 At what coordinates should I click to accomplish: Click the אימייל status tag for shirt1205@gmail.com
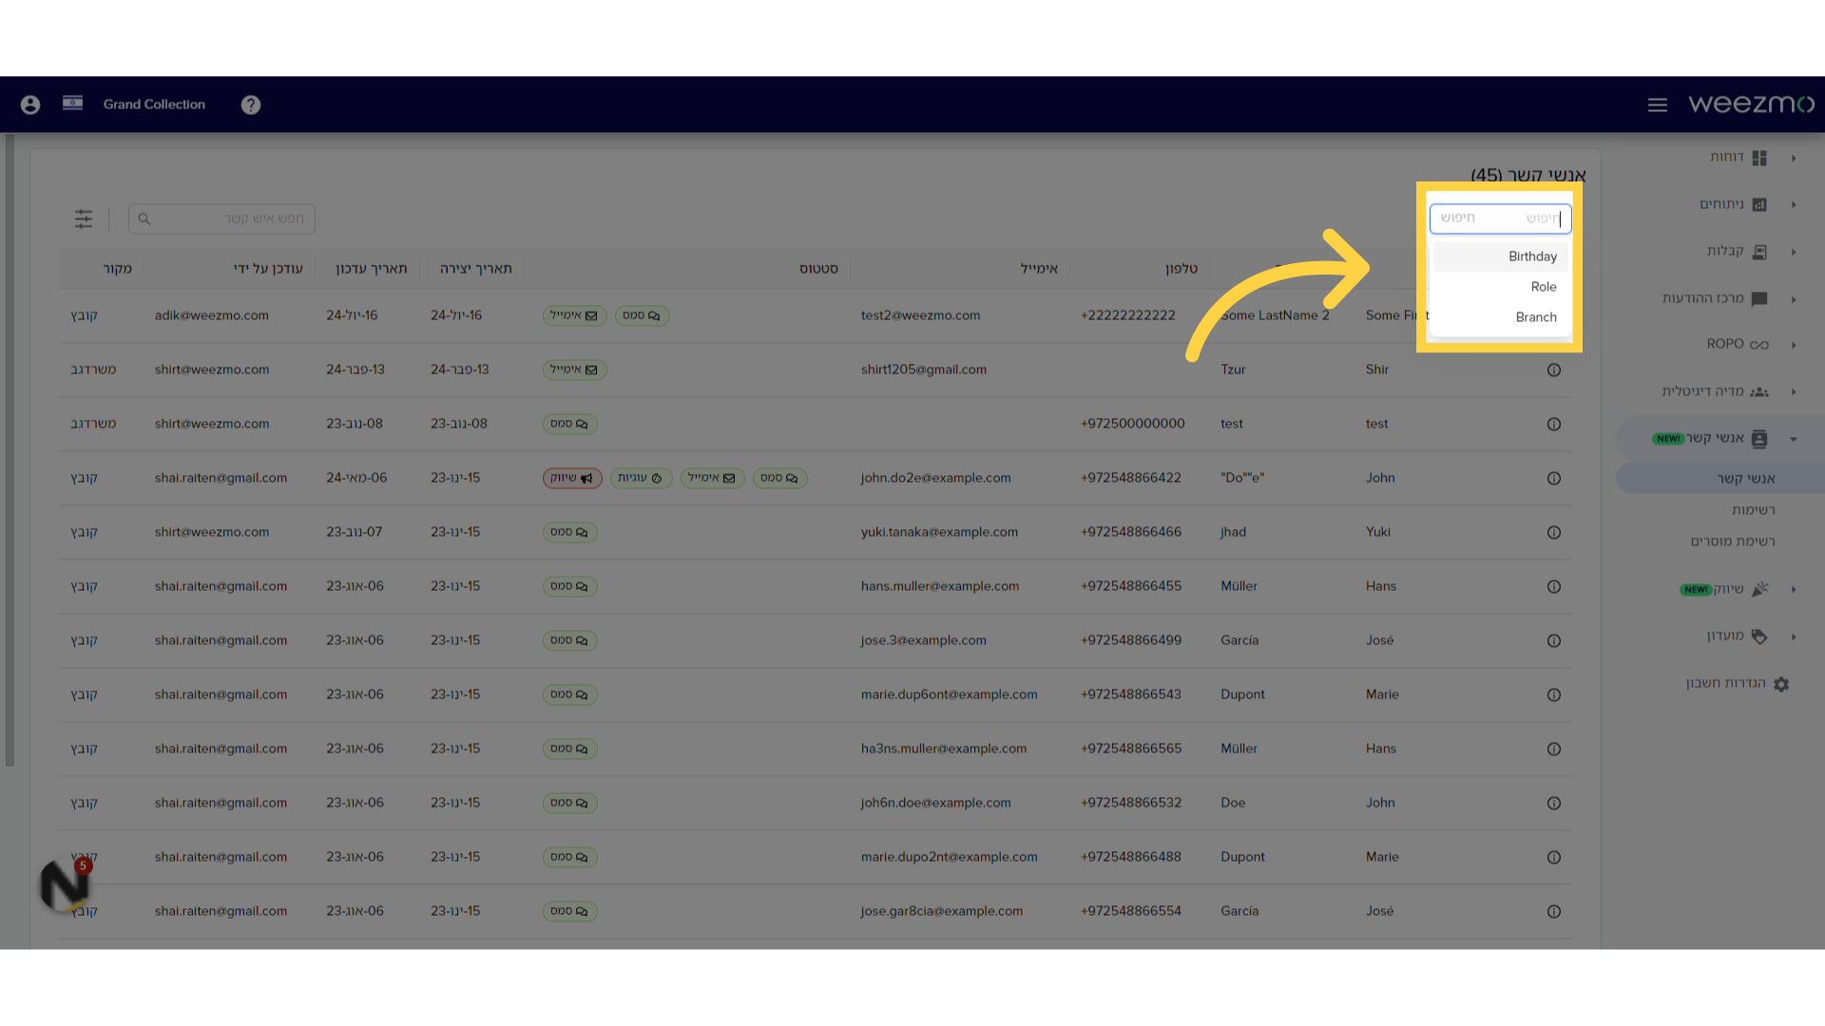574,370
